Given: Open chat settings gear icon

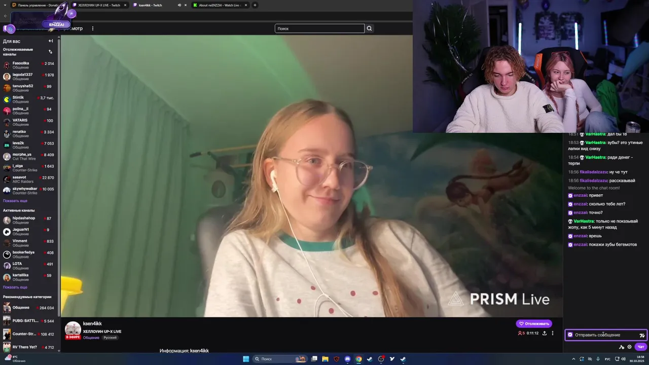Looking at the screenshot, I should tap(630, 347).
